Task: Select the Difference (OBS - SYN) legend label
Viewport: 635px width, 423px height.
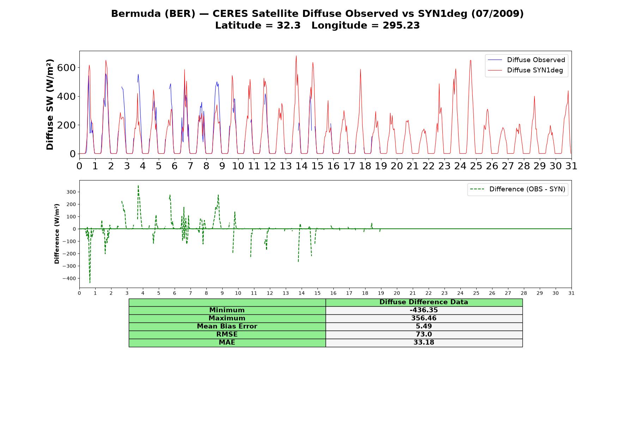Action: pyautogui.click(x=527, y=189)
